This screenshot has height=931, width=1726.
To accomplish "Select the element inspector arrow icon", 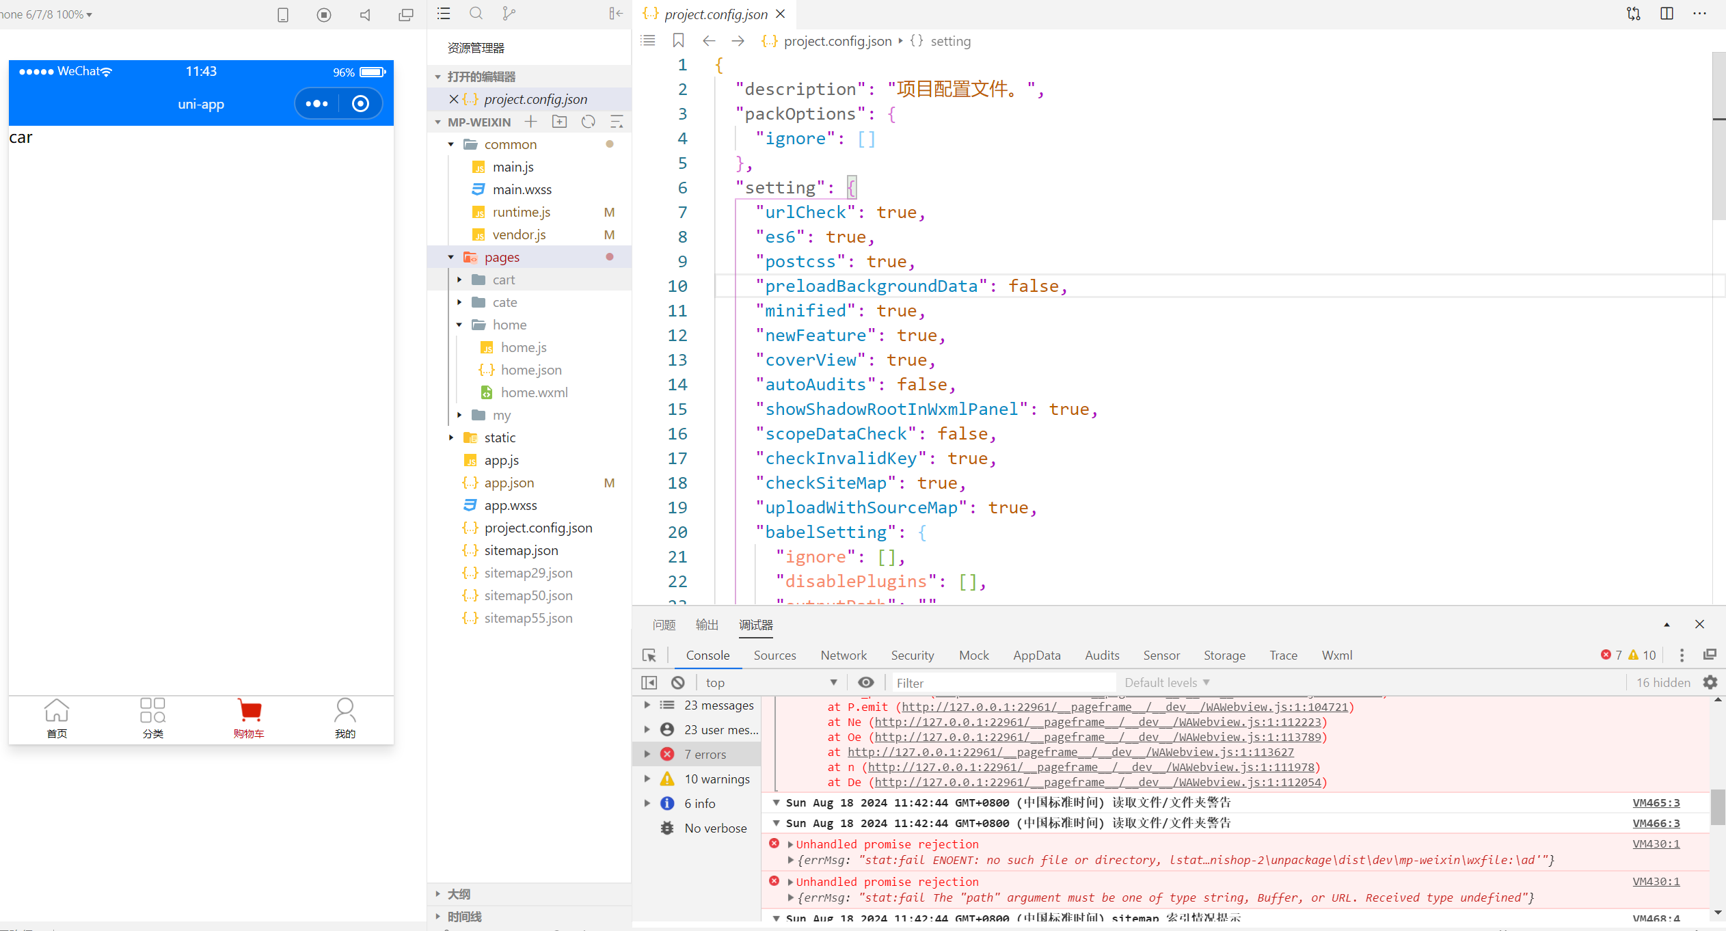I will coord(649,655).
